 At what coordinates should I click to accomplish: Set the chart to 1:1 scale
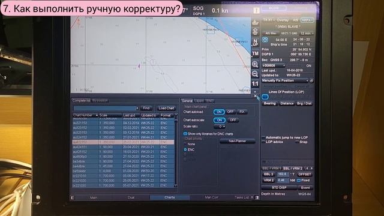click(255, 84)
